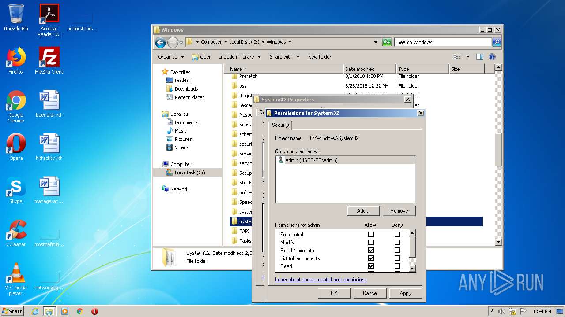Image resolution: width=565 pixels, height=317 pixels.
Task: Click the volume speaker tray icon
Action: 502,311
